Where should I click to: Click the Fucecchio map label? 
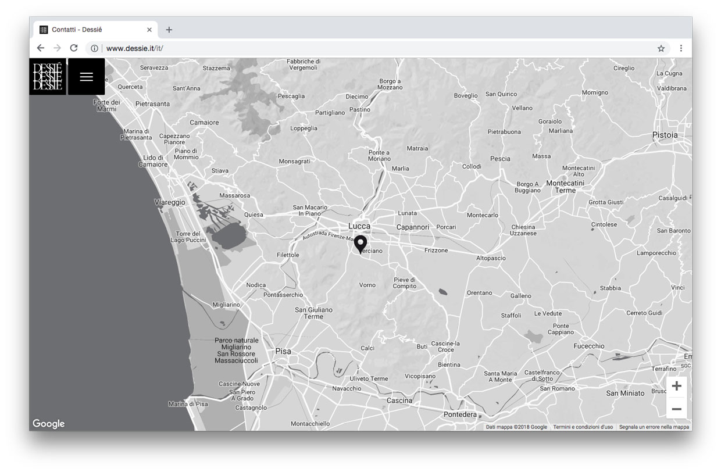[589, 346]
